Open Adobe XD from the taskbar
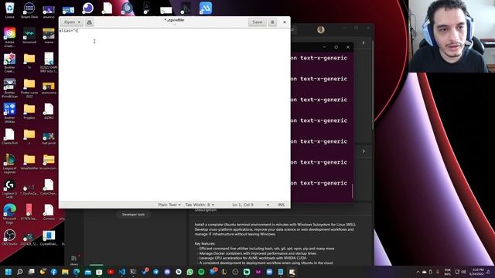 pyautogui.click(x=258, y=272)
